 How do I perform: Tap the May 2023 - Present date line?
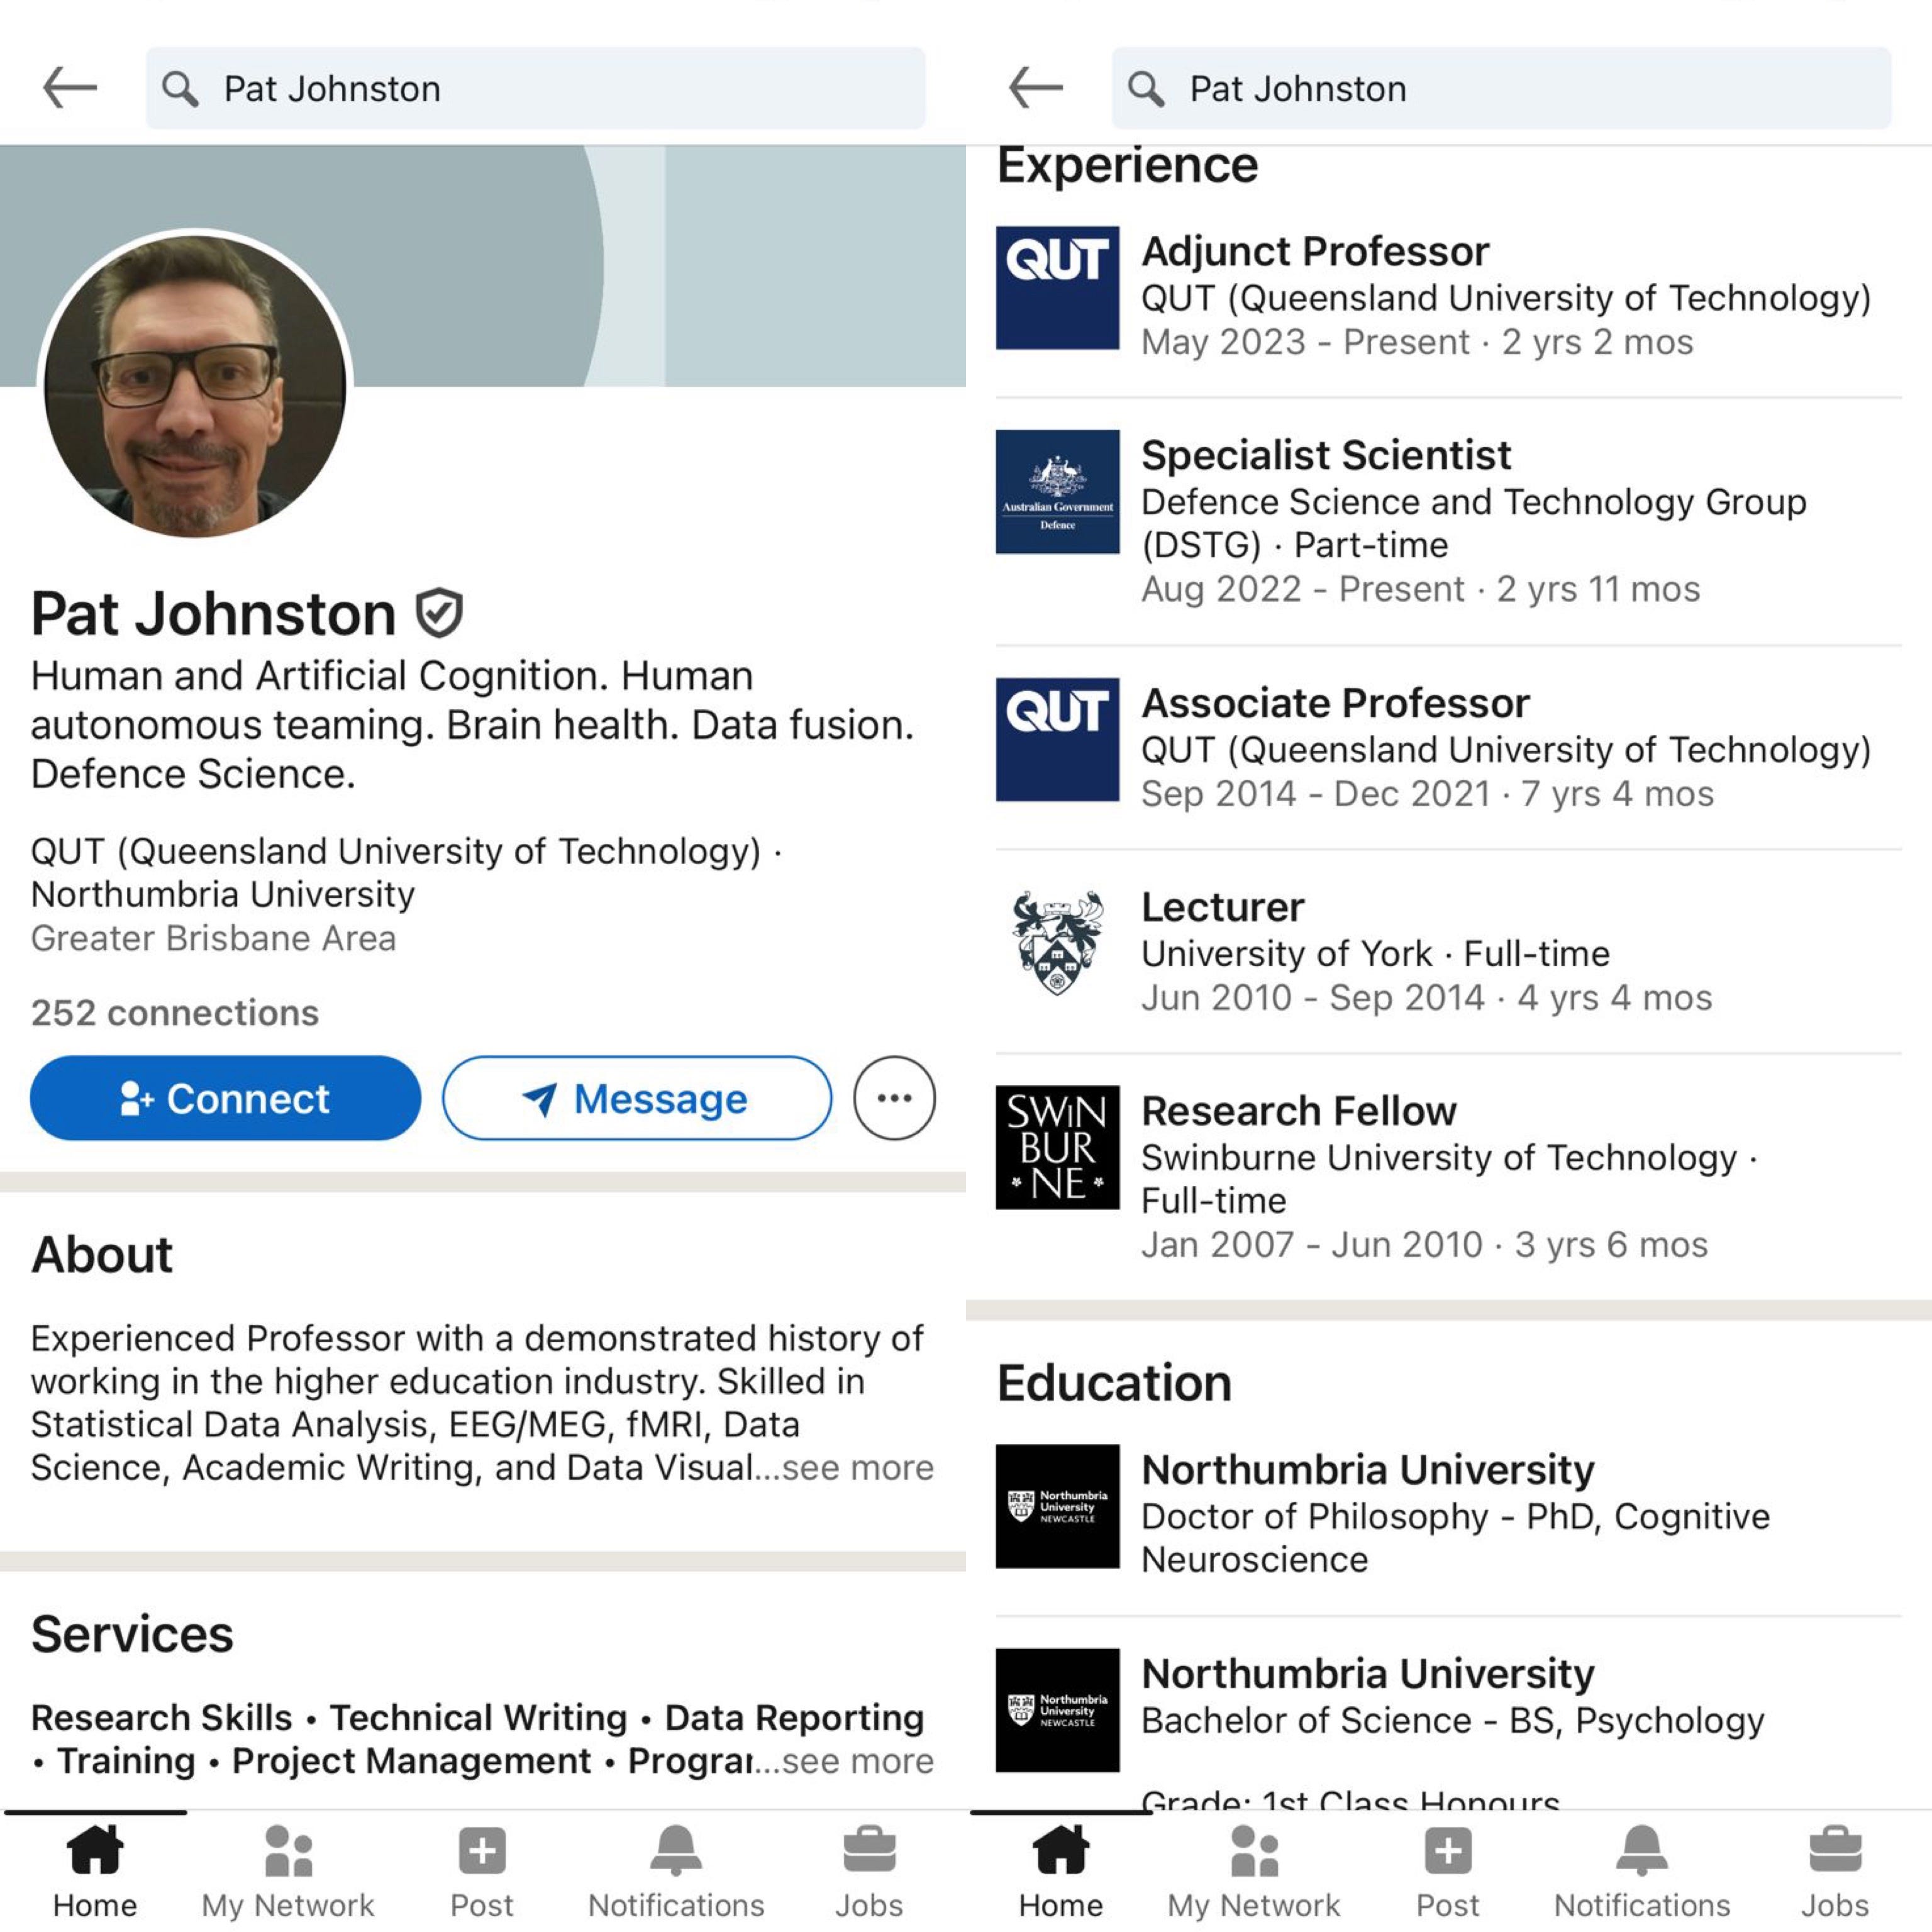click(1417, 342)
